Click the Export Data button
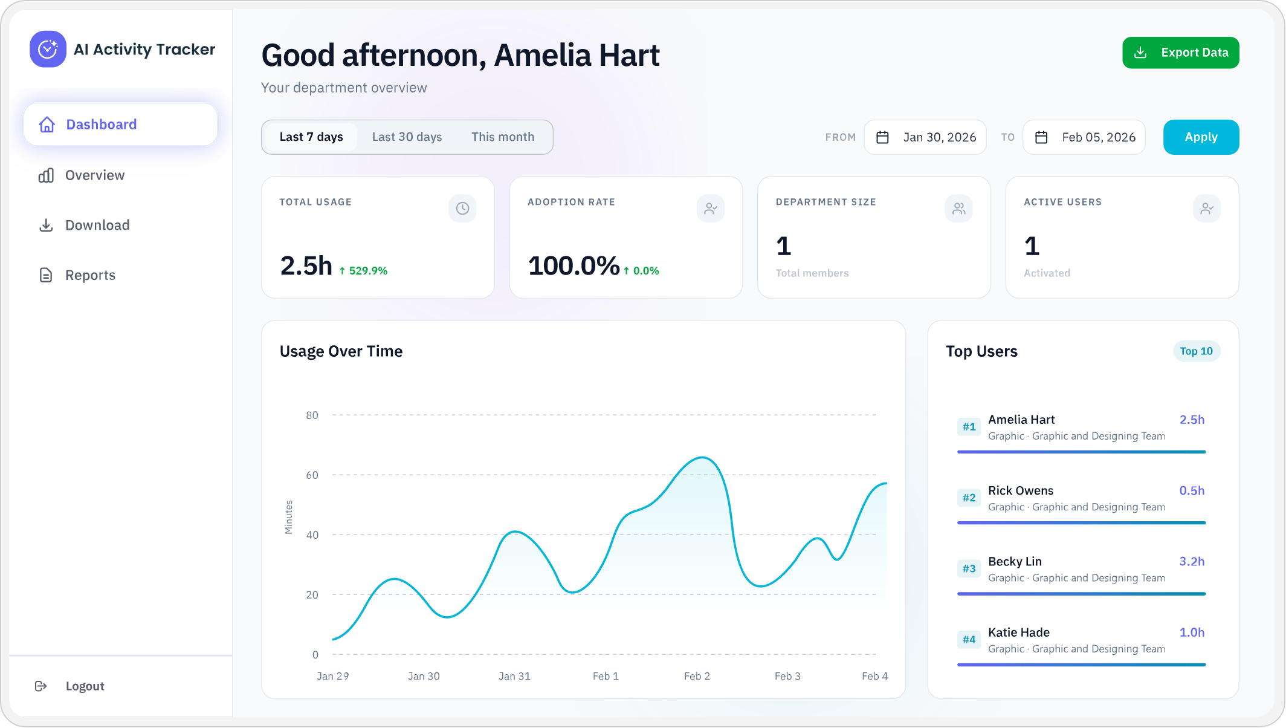This screenshot has width=1286, height=728. pos(1180,53)
